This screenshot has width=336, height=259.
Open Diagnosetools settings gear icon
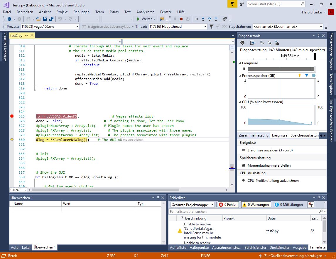(x=242, y=43)
